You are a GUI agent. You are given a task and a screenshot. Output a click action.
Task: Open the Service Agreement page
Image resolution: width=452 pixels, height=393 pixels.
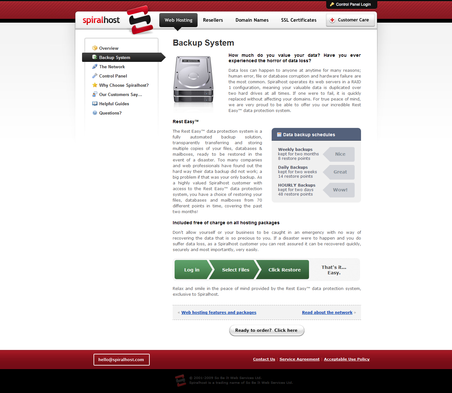pos(299,359)
